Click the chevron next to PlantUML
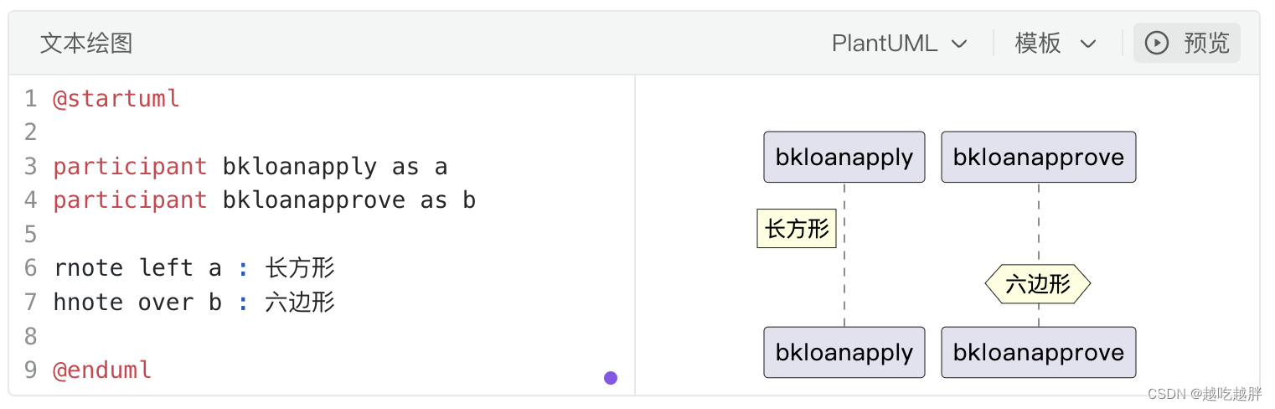Viewport: 1275px width, 409px height. click(x=960, y=44)
